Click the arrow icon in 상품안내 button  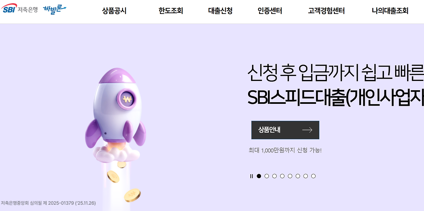307,130
